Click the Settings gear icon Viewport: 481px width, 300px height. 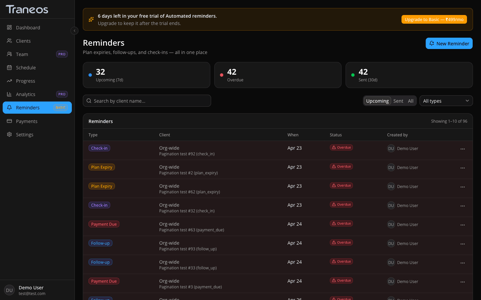[9, 134]
